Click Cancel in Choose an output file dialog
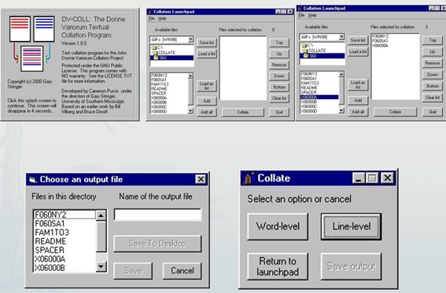446x293 pixels. (x=182, y=270)
